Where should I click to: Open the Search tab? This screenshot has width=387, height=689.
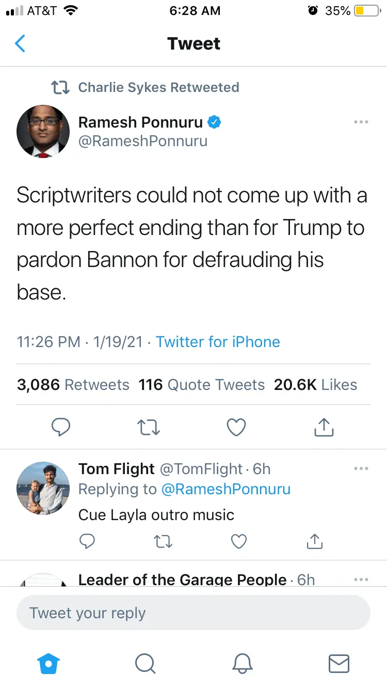(145, 663)
